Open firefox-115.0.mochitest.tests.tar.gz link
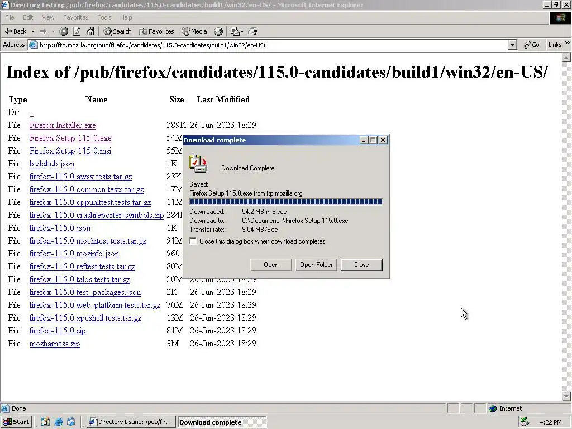 coord(88,241)
